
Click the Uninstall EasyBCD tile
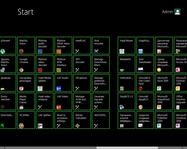click(145, 102)
